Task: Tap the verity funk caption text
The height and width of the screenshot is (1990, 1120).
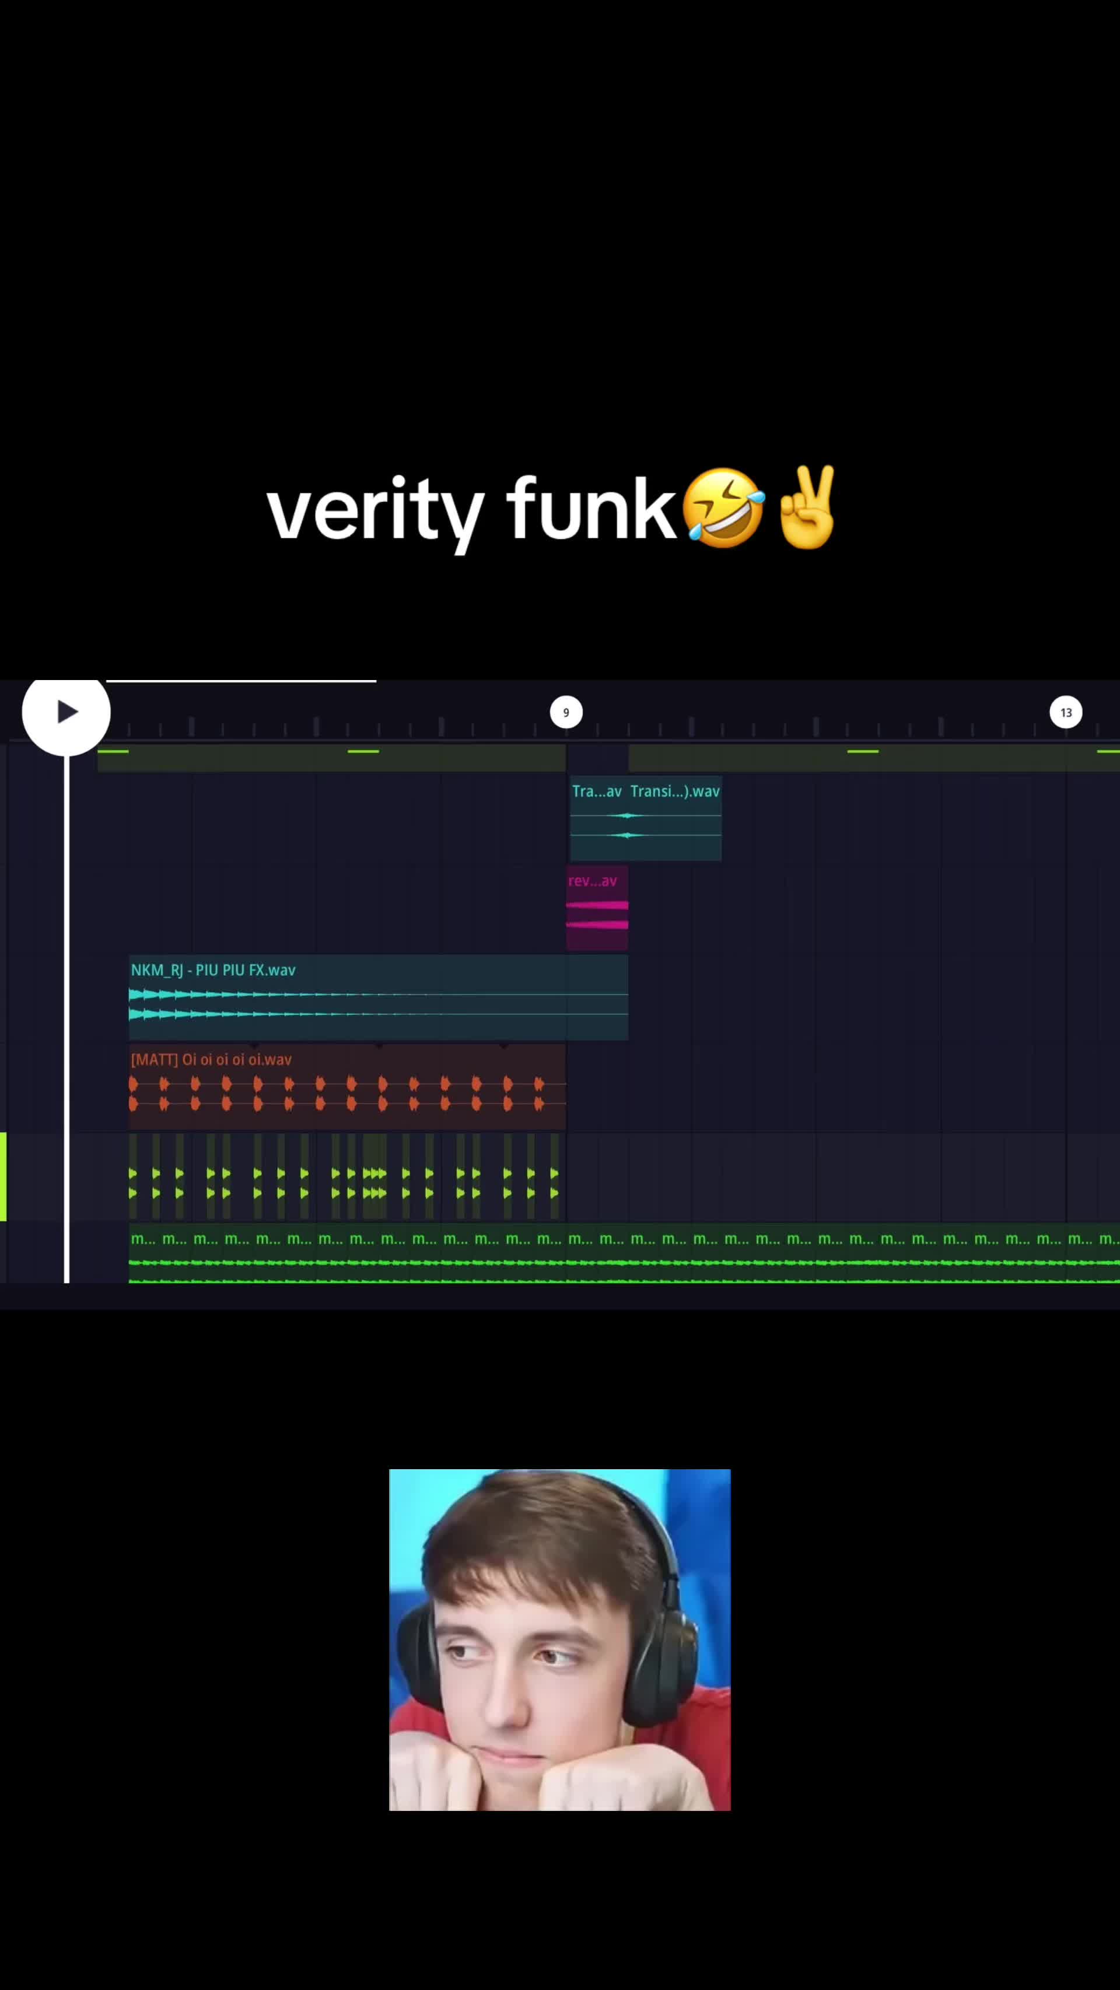Action: click(551, 510)
